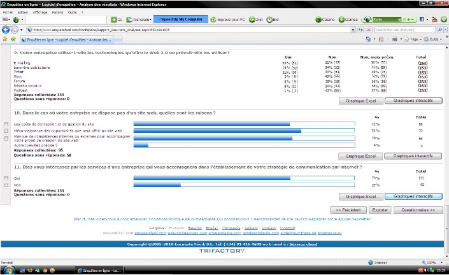
Task: Click the toolbar search text box
Action: pos(66,20)
